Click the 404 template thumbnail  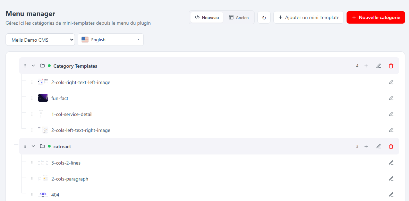[43, 194]
